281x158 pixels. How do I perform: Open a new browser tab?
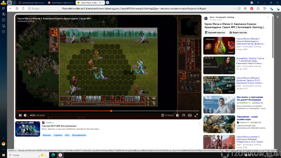click(x=107, y=2)
